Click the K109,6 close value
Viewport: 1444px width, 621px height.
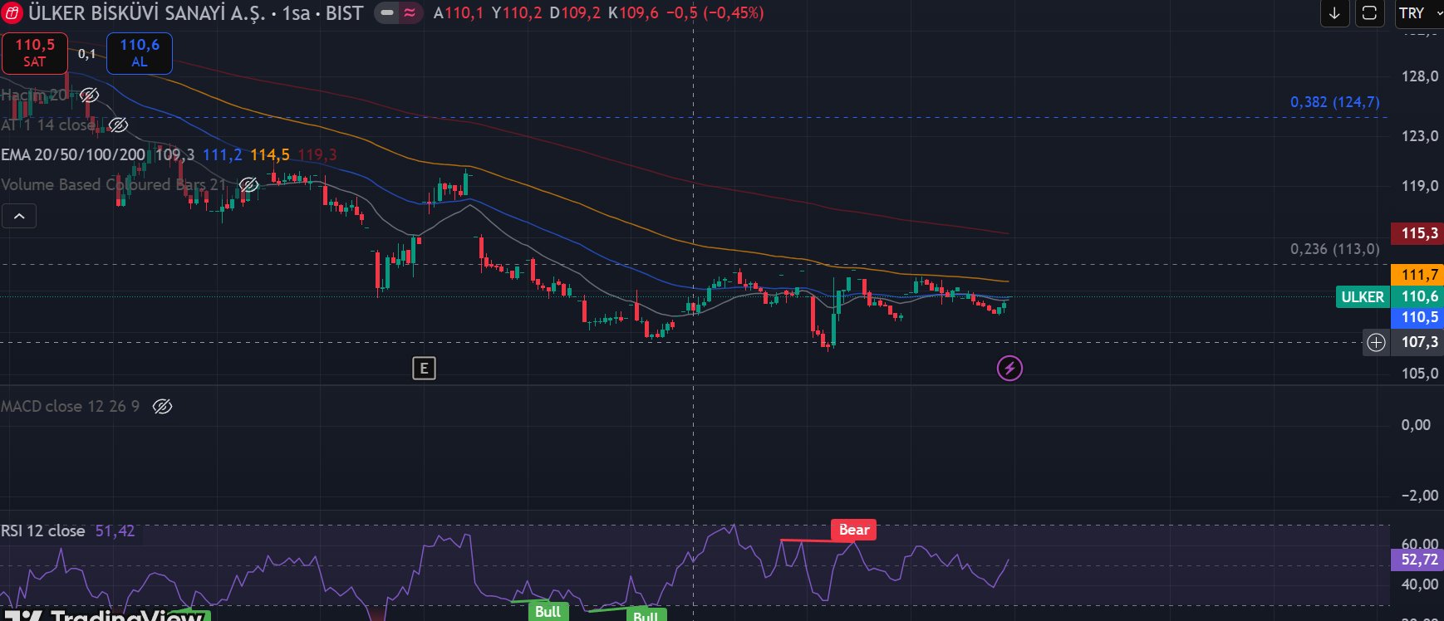point(633,13)
